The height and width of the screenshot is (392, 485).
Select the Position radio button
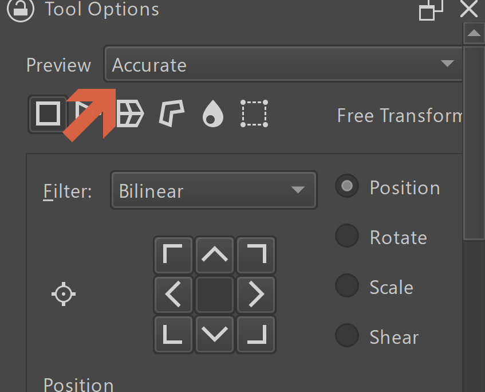coord(346,186)
